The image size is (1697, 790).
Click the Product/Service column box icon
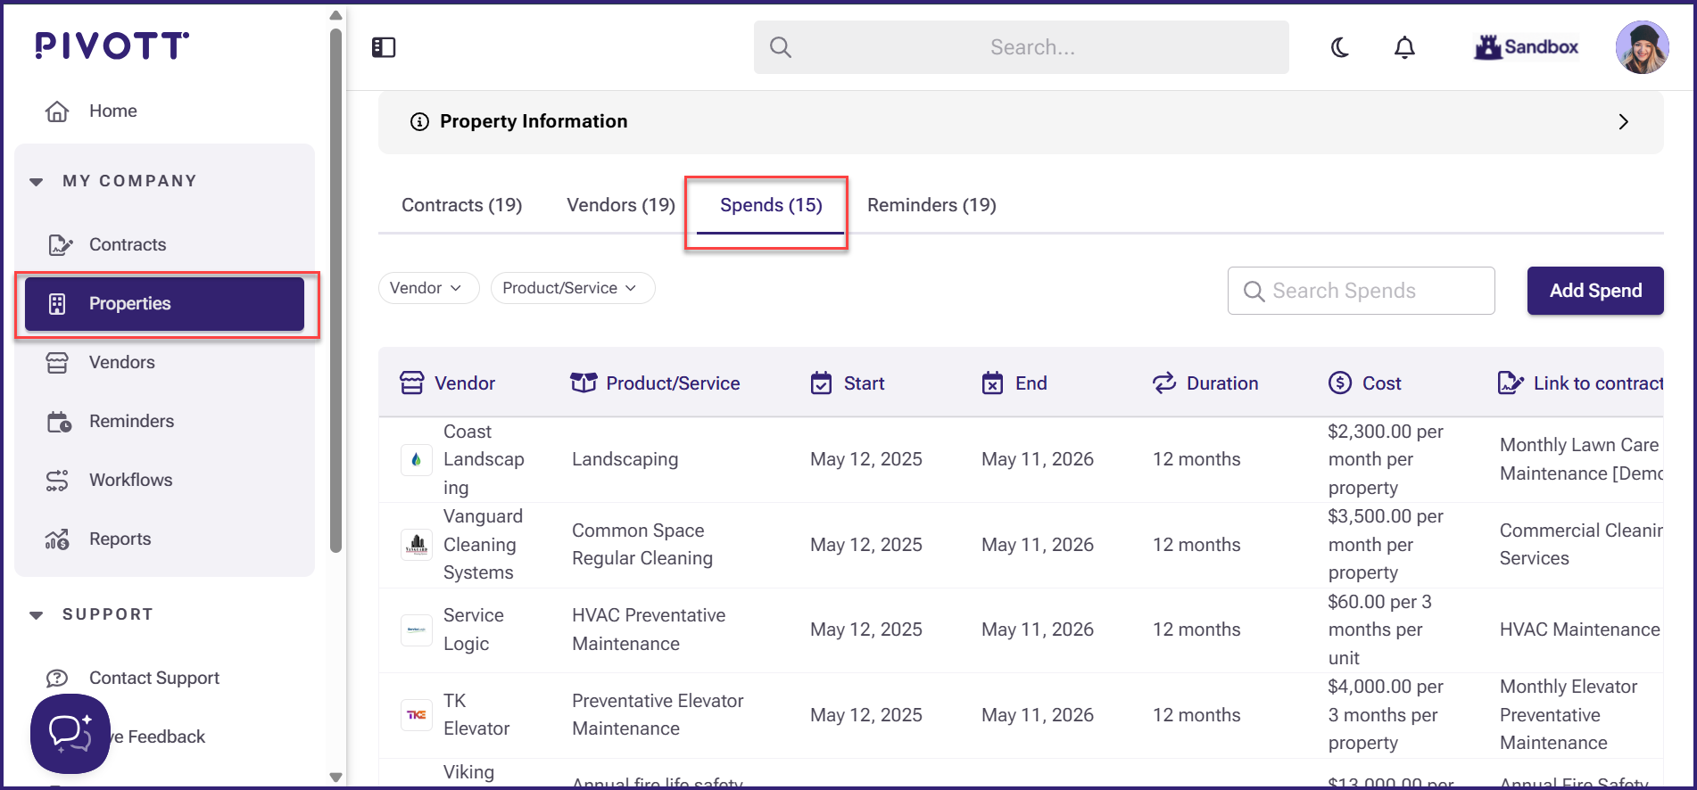[584, 383]
